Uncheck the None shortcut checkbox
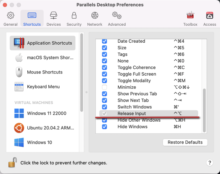 104,61
